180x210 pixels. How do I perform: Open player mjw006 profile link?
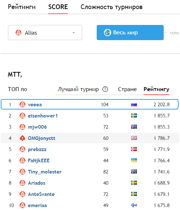[x=37, y=127]
